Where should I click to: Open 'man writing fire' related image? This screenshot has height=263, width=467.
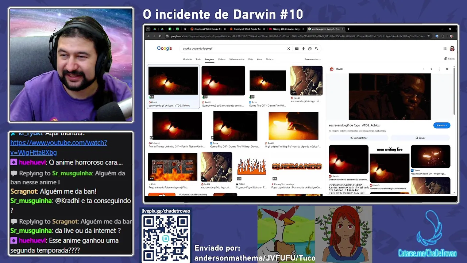click(390, 165)
